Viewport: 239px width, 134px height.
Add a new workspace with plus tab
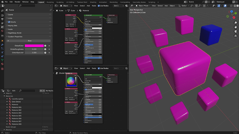[x=158, y=2]
